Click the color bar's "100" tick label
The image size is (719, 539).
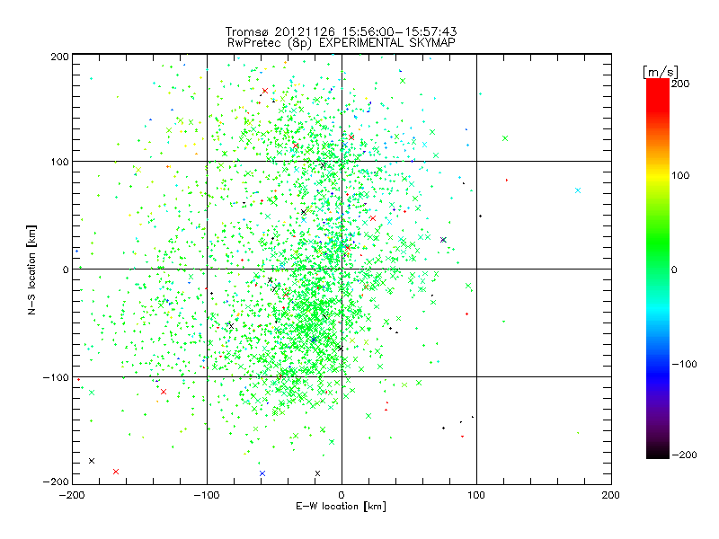pos(680,175)
